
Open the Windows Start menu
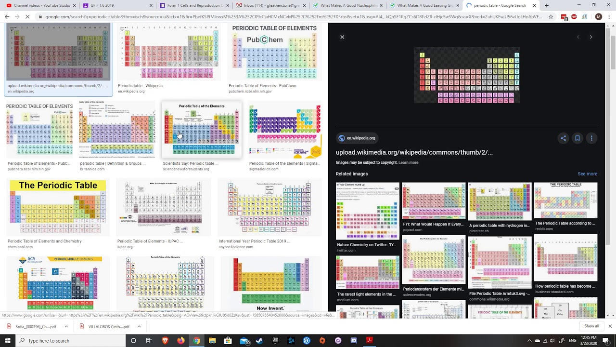click(x=8, y=341)
